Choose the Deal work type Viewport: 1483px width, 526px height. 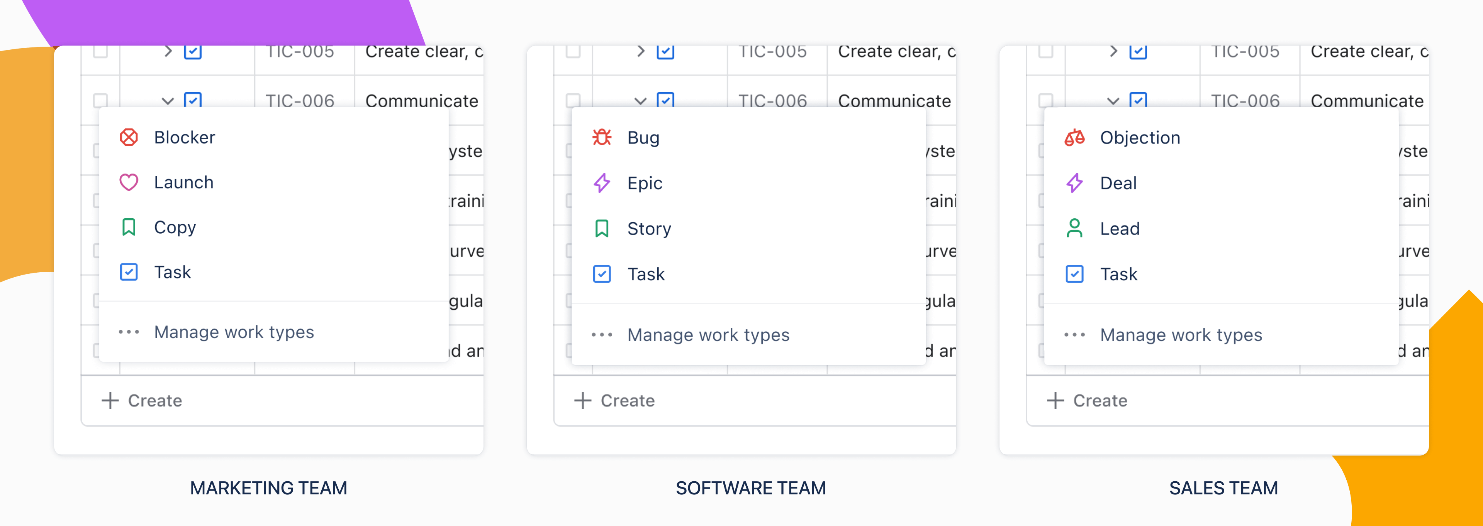1221,183
